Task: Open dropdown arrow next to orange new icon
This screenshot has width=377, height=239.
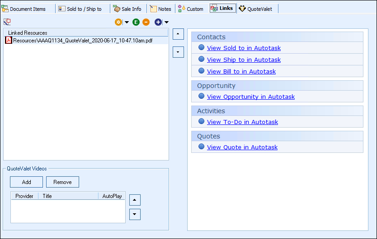Action: pyautogui.click(x=127, y=23)
